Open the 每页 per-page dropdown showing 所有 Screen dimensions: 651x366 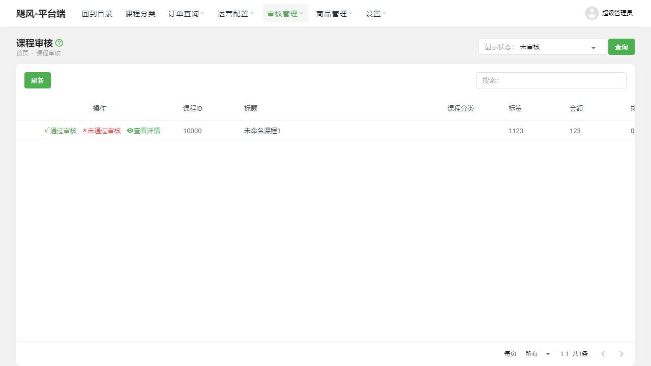[538, 353]
